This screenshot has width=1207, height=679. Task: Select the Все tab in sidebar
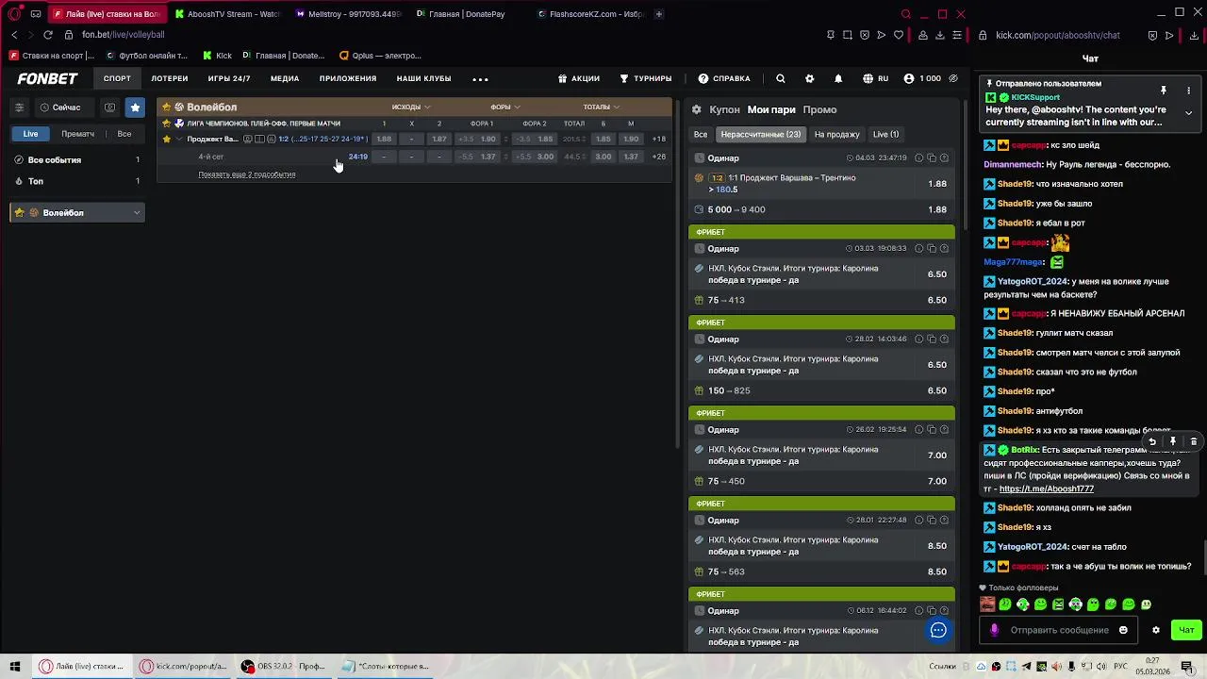[x=124, y=134]
